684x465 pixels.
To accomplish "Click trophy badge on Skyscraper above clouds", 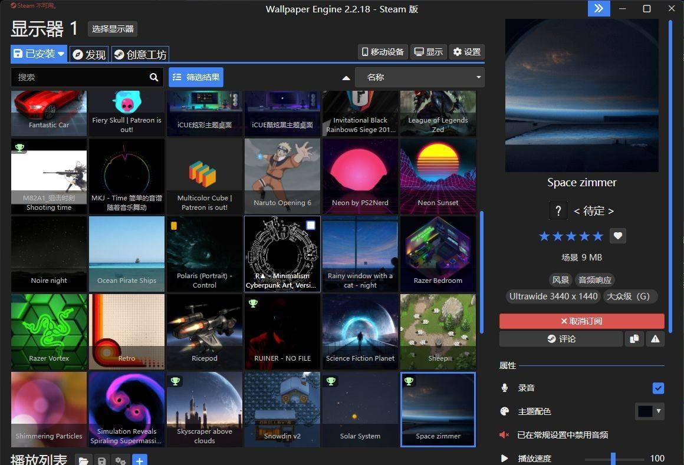I will coord(175,381).
